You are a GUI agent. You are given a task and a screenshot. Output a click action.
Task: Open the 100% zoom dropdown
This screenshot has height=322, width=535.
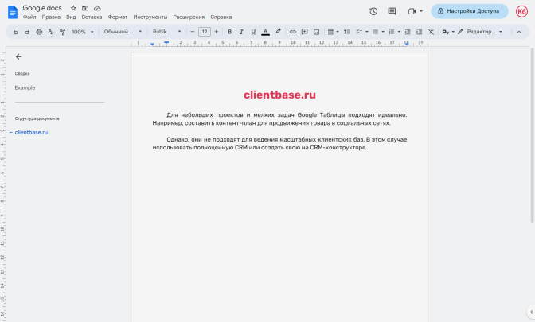pos(82,32)
